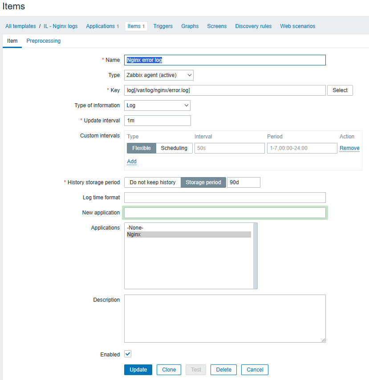Click Select next to the Key field
369x380 pixels.
coord(340,90)
